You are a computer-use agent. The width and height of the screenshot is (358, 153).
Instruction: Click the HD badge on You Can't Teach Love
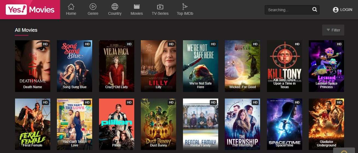point(87,102)
